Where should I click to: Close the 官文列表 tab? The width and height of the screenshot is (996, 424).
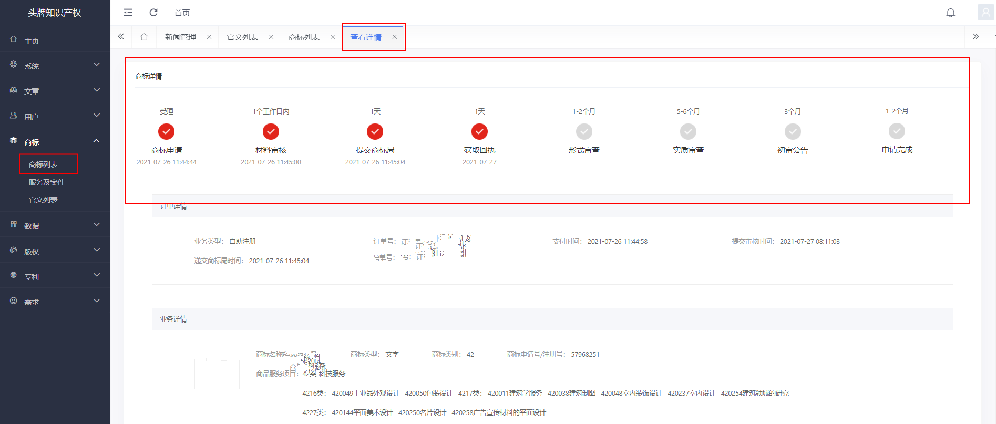[271, 37]
